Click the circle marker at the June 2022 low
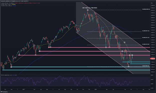Screen dimensions: 156x93 pyautogui.click(x=128, y=67)
